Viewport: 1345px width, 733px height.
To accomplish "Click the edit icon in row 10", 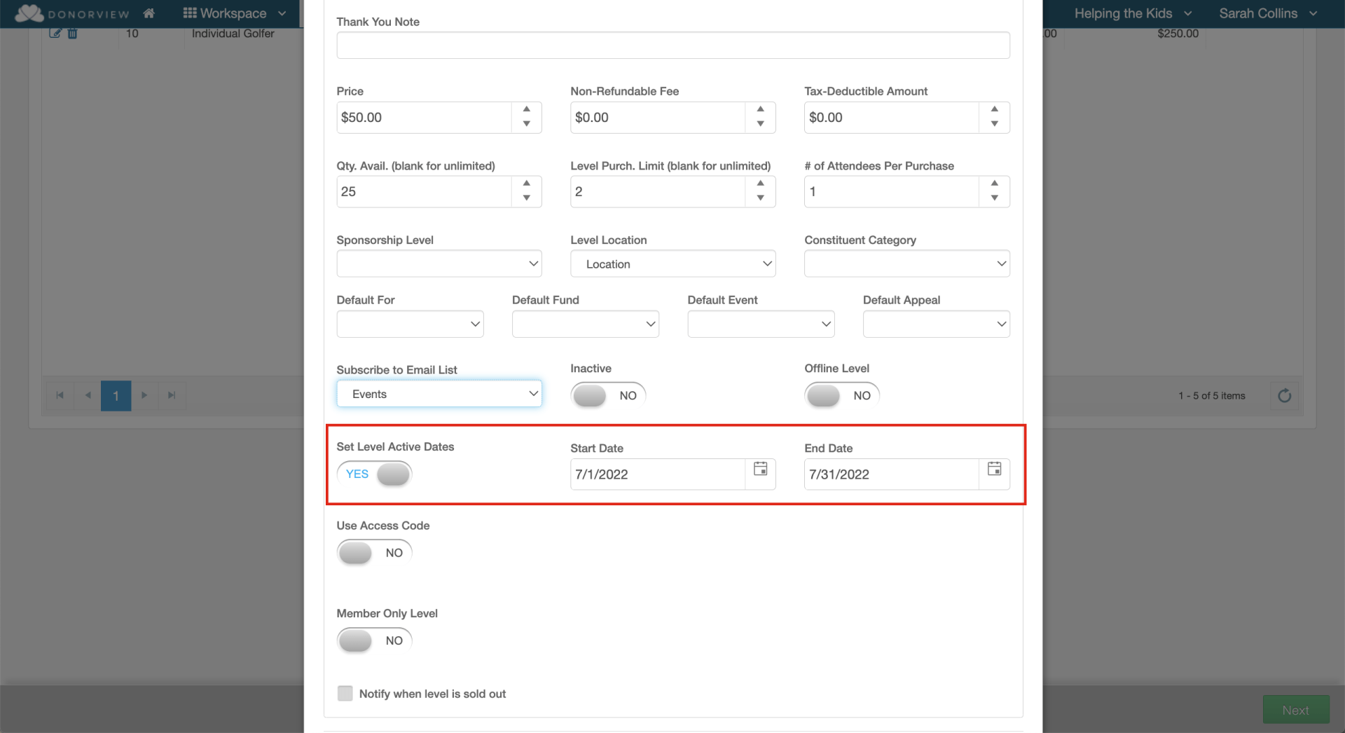I will [x=55, y=33].
